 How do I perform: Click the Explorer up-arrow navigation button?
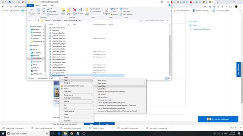point(38,21)
